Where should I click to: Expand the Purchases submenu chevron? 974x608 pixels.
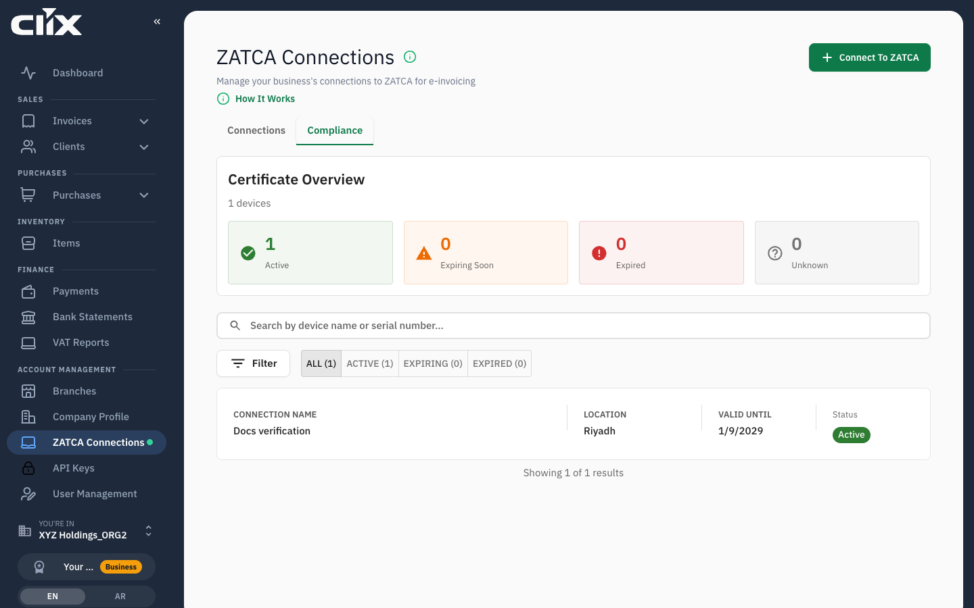click(x=144, y=195)
